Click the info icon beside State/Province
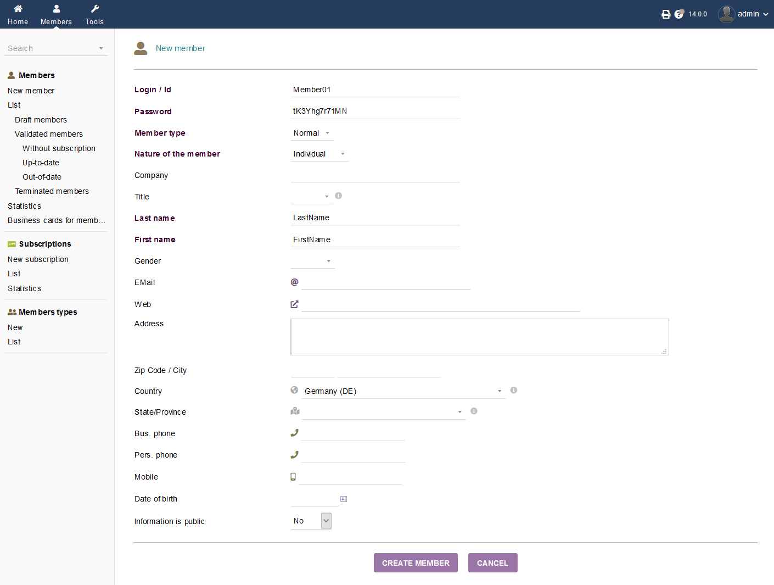Viewport: 774px width, 585px height. pos(474,411)
